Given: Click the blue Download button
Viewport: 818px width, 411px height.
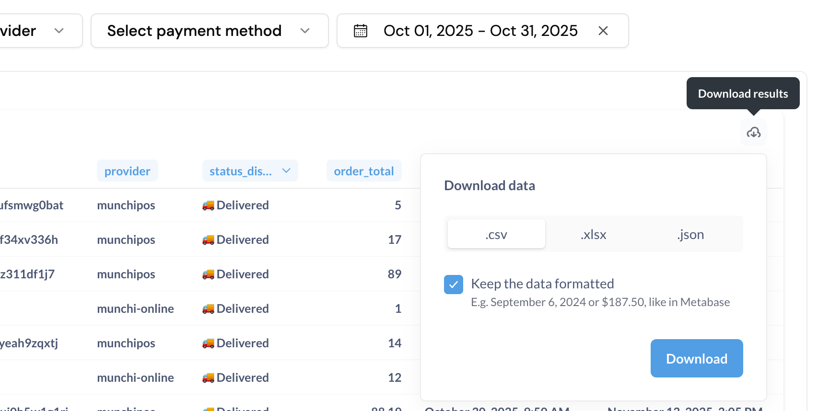Looking at the screenshot, I should 697,358.
